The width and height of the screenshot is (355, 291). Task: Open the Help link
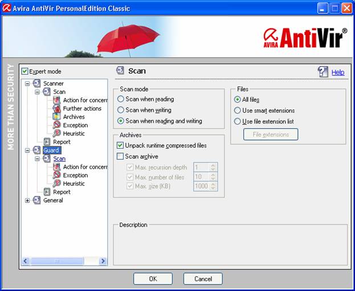pos(338,72)
